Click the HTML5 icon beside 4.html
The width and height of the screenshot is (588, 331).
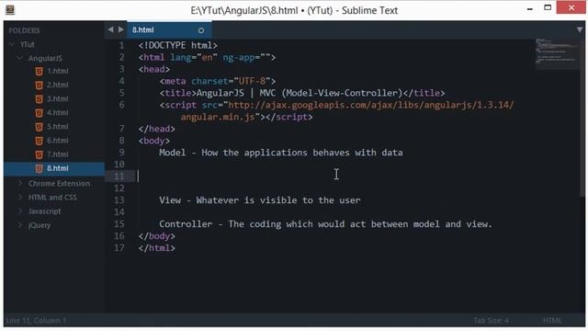point(39,113)
